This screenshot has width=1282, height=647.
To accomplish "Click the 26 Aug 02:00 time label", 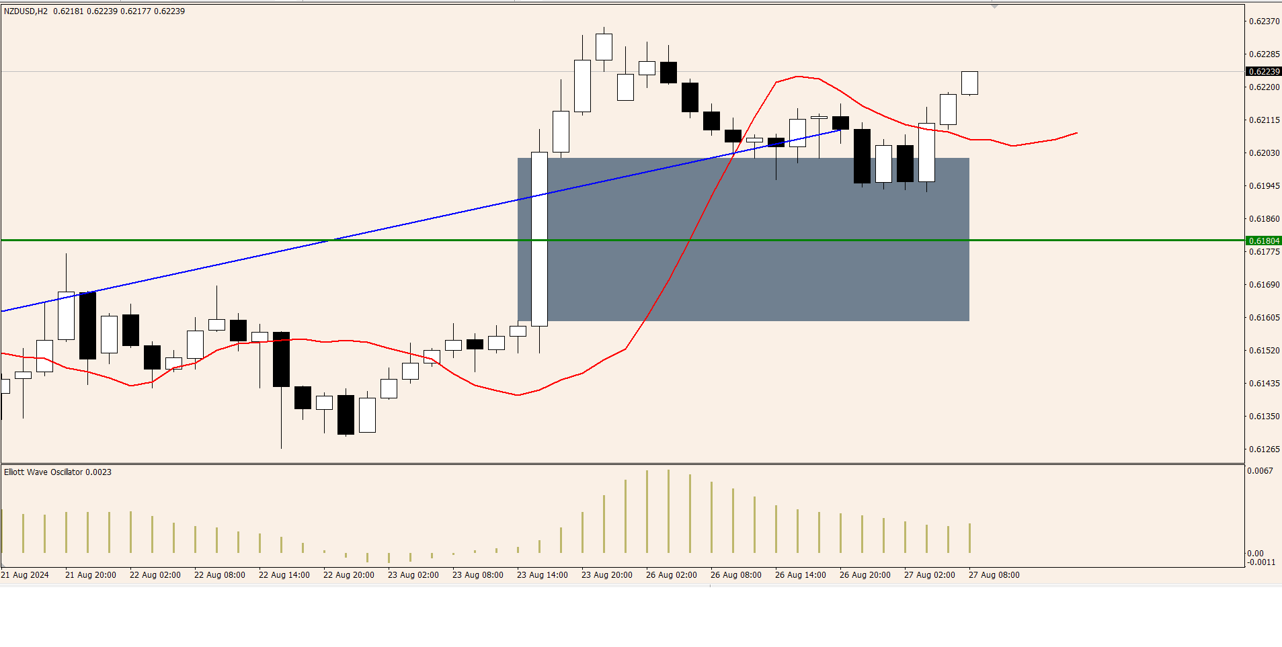I will [x=672, y=575].
